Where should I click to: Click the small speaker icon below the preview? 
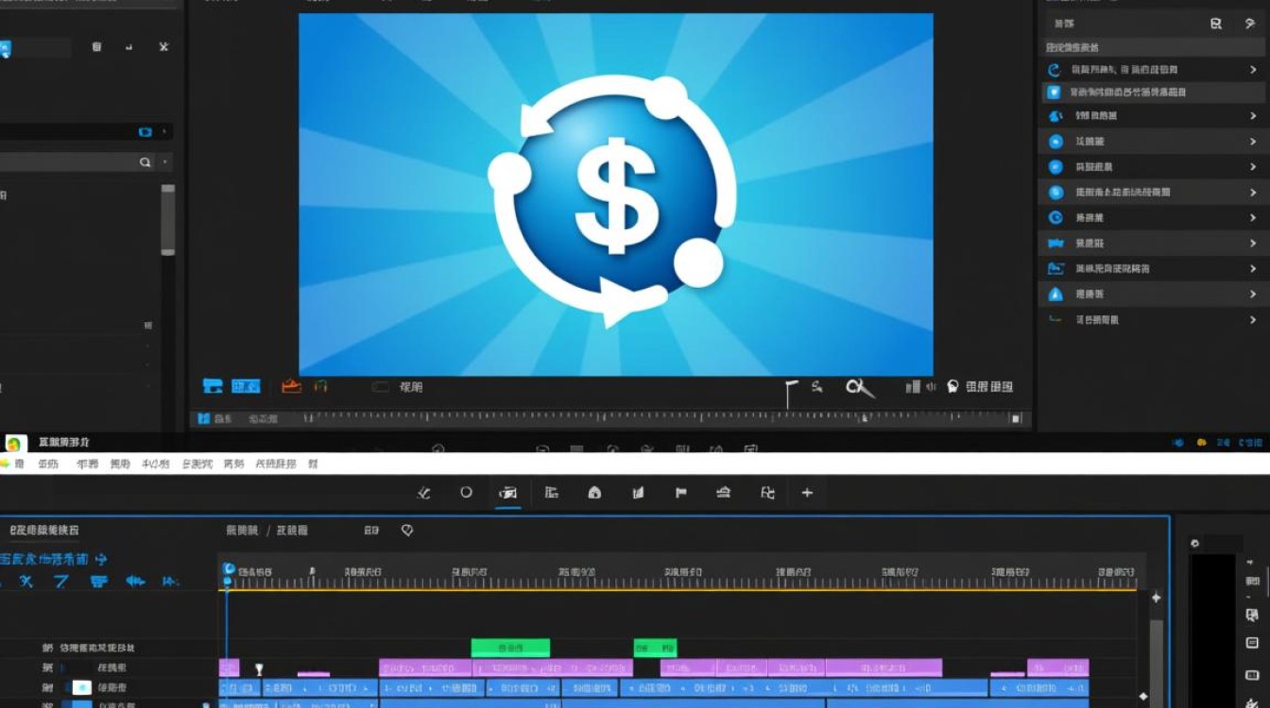[931, 386]
